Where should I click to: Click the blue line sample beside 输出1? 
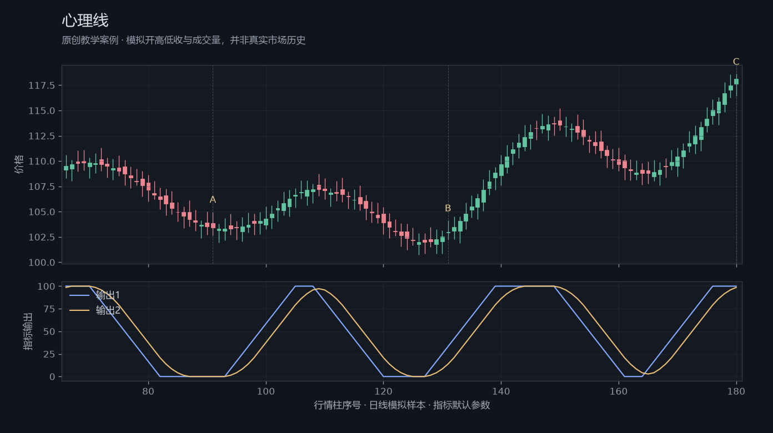79,295
